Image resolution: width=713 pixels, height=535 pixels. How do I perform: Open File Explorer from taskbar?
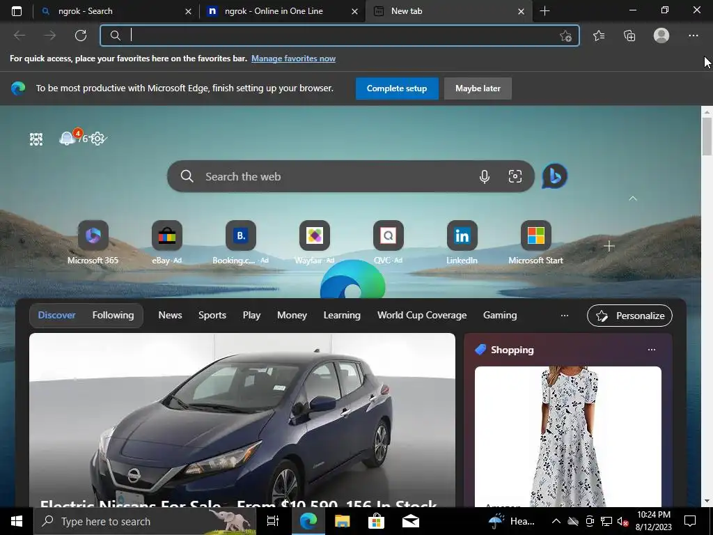(342, 521)
